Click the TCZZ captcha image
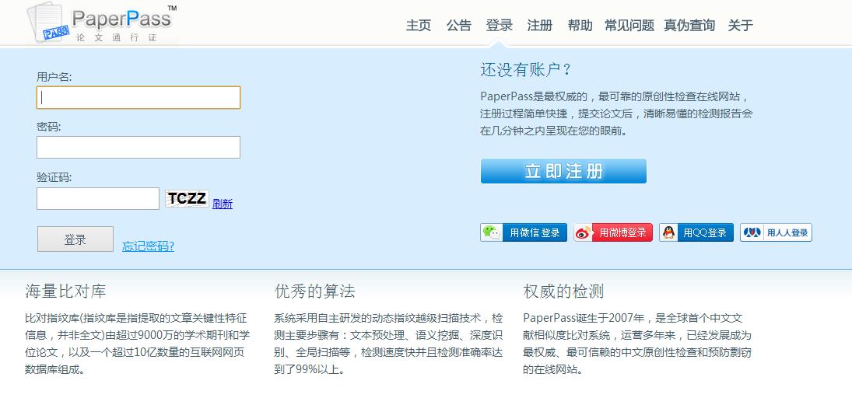The image size is (852, 412). click(187, 199)
